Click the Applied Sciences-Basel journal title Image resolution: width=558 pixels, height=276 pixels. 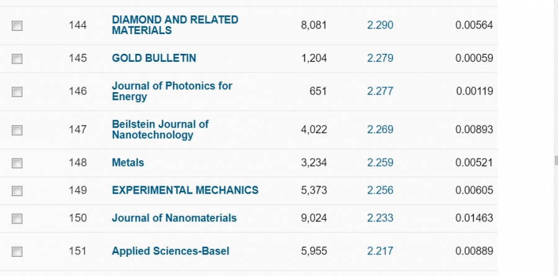[170, 251]
